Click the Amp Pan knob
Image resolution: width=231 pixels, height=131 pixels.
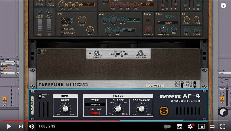pyautogui.click(x=109, y=30)
